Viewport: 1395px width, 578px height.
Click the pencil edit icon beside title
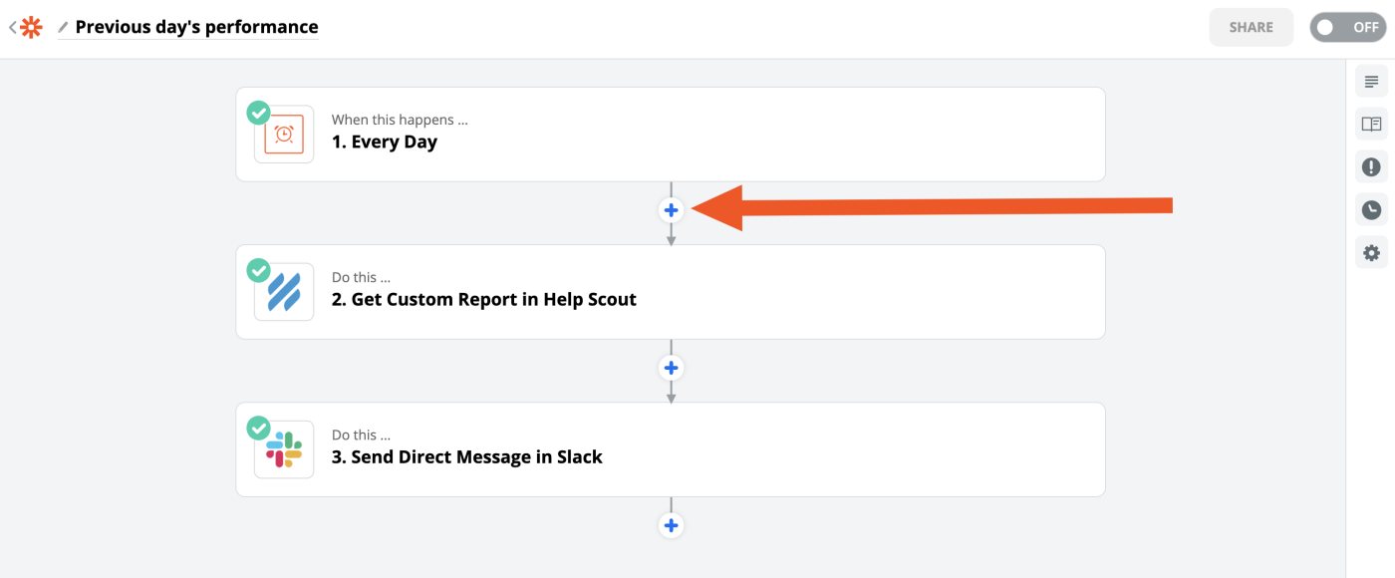pyautogui.click(x=64, y=27)
